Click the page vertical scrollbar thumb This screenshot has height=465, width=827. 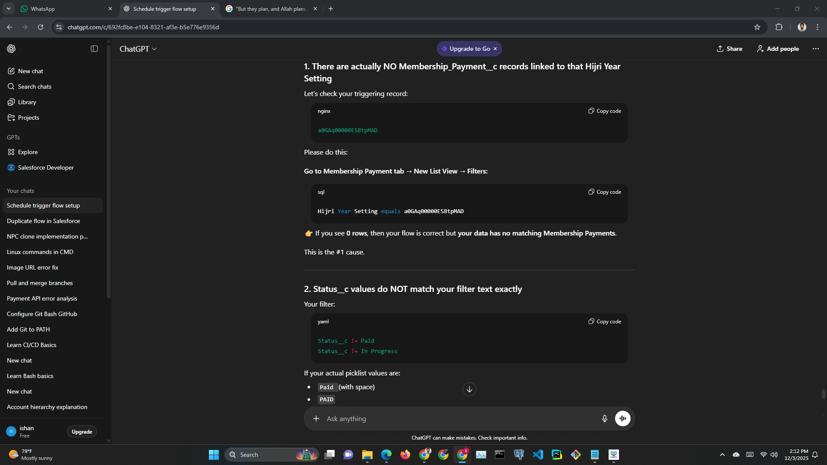tap(823, 394)
